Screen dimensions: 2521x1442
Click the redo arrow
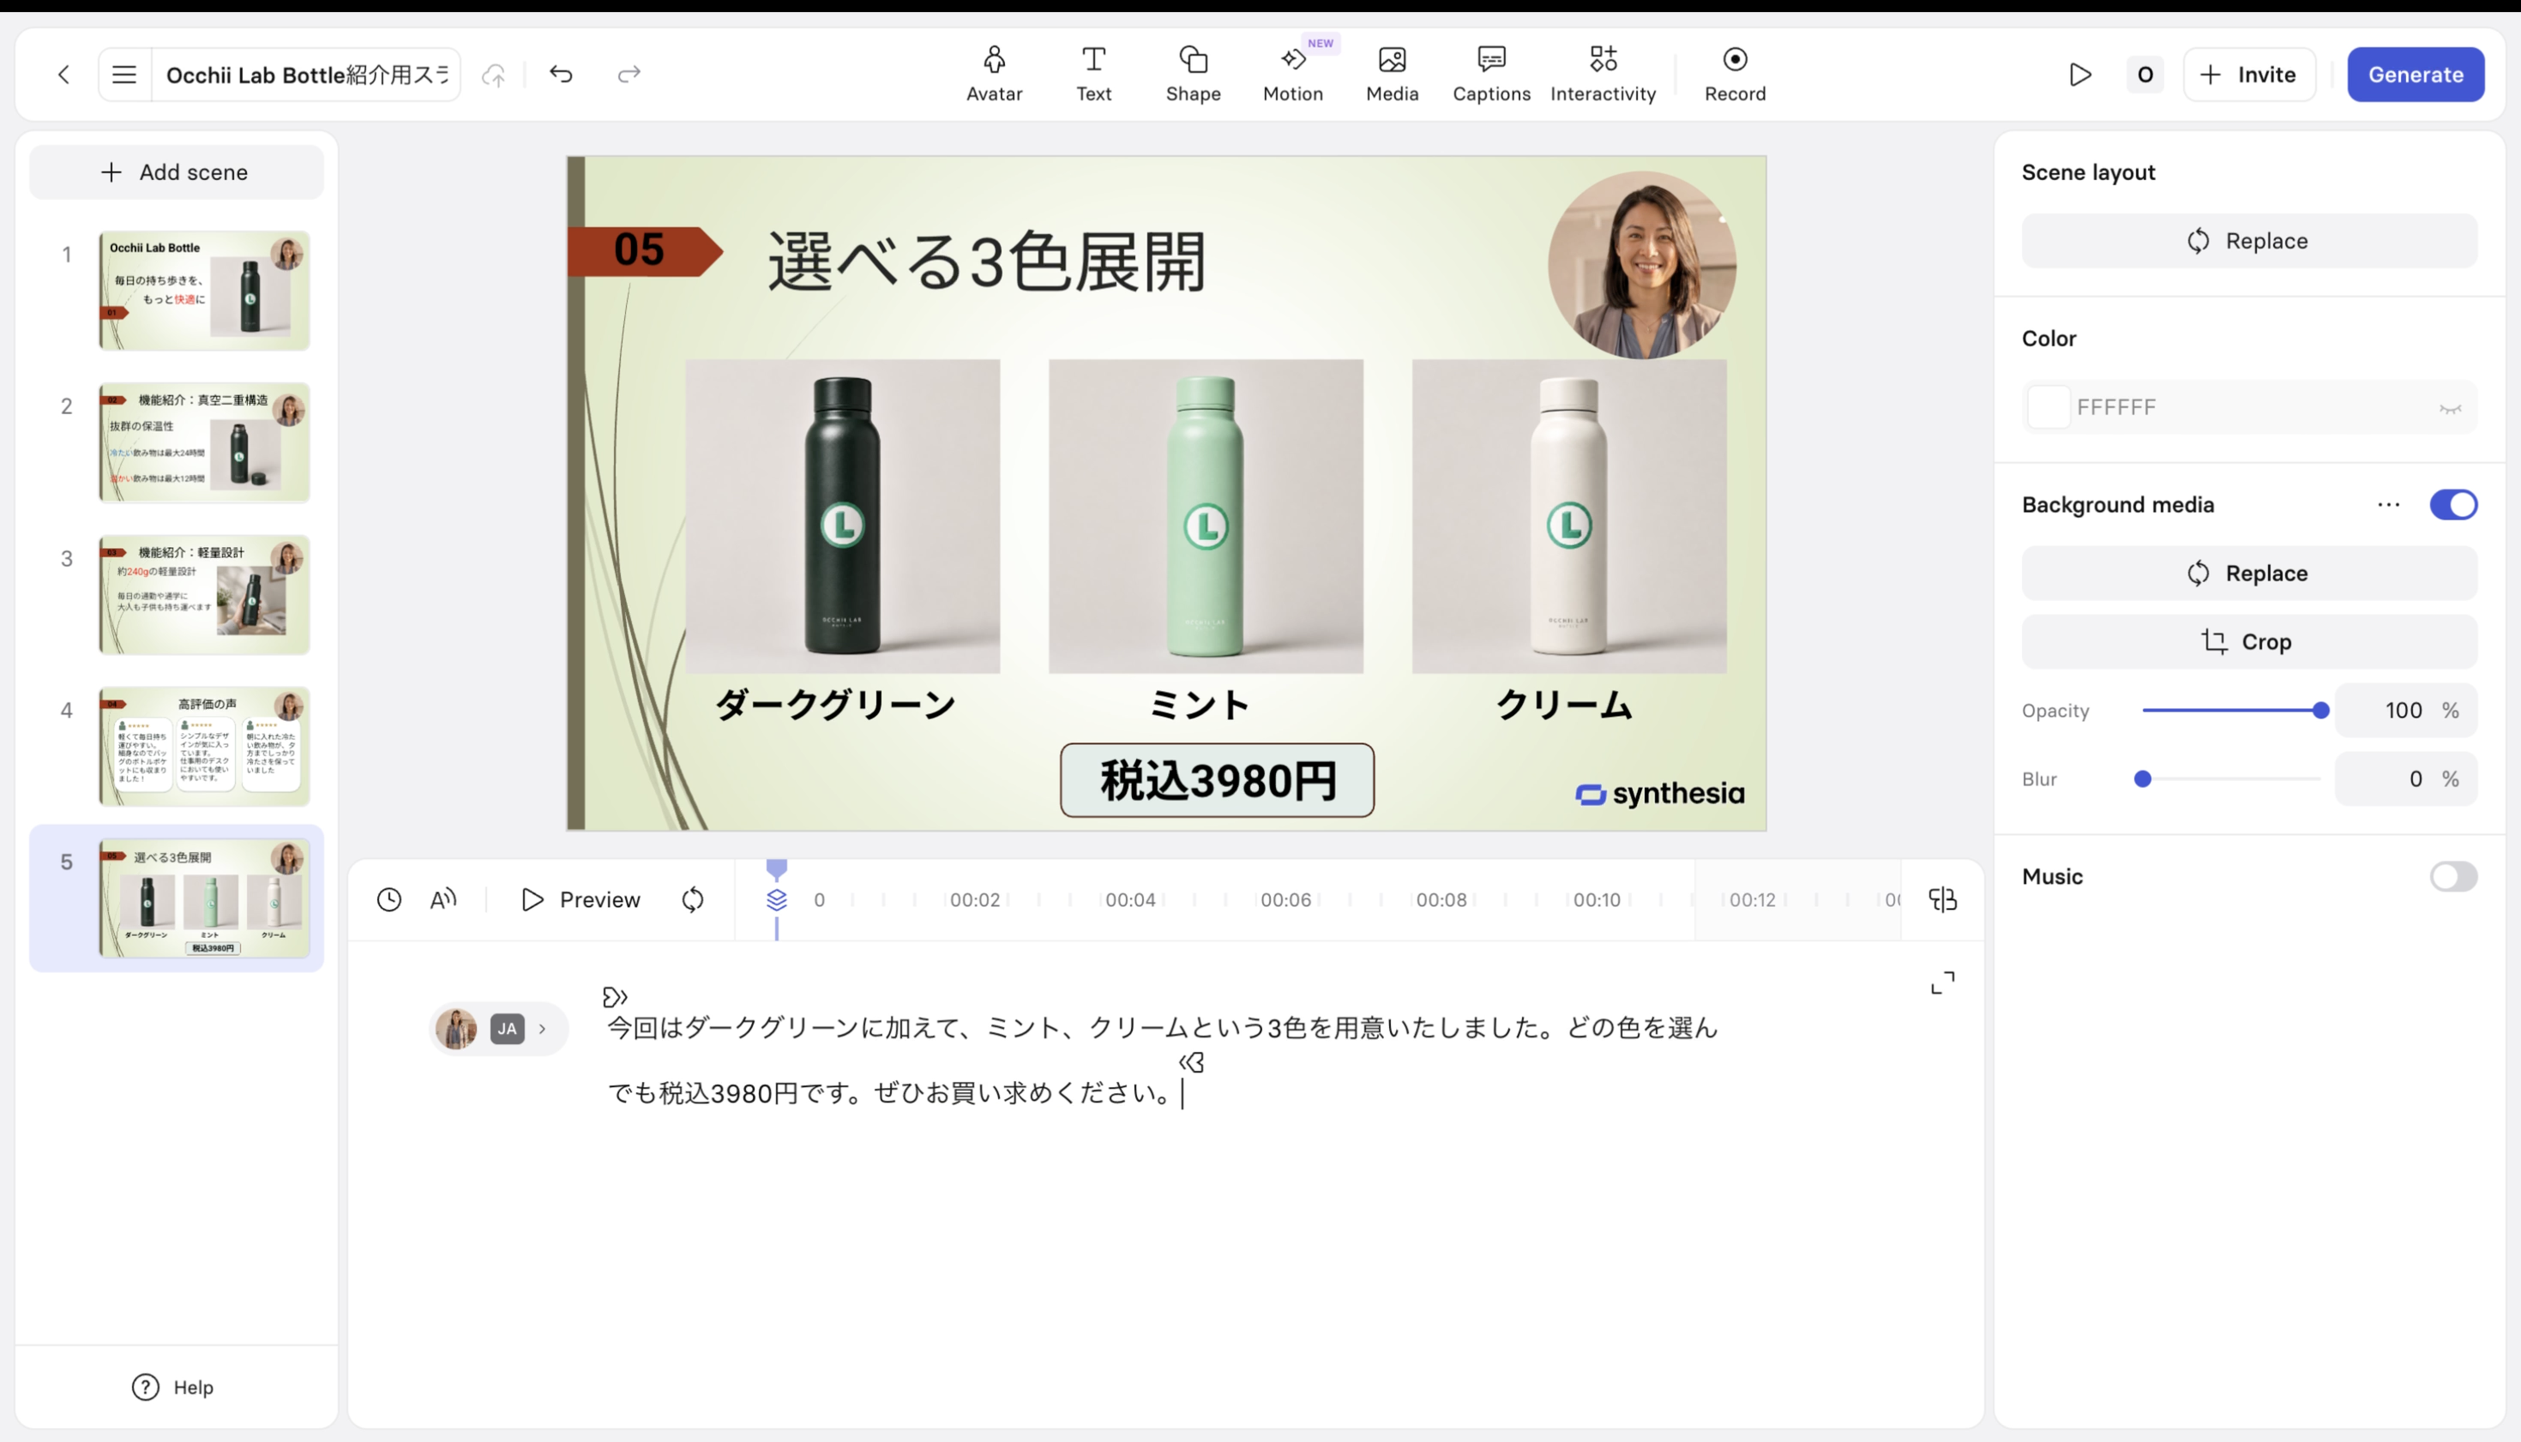pos(629,75)
